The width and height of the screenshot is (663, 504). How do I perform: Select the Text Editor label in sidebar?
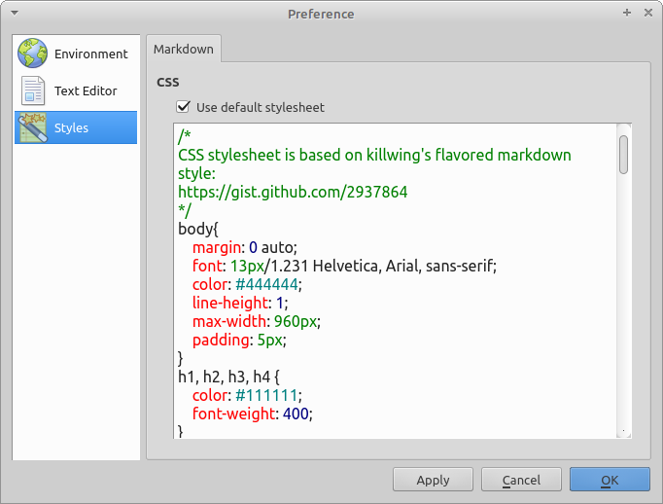point(86,90)
